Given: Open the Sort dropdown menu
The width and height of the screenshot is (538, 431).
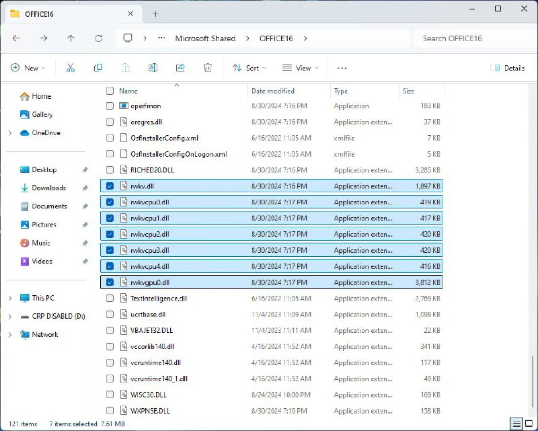Looking at the screenshot, I should click(249, 68).
